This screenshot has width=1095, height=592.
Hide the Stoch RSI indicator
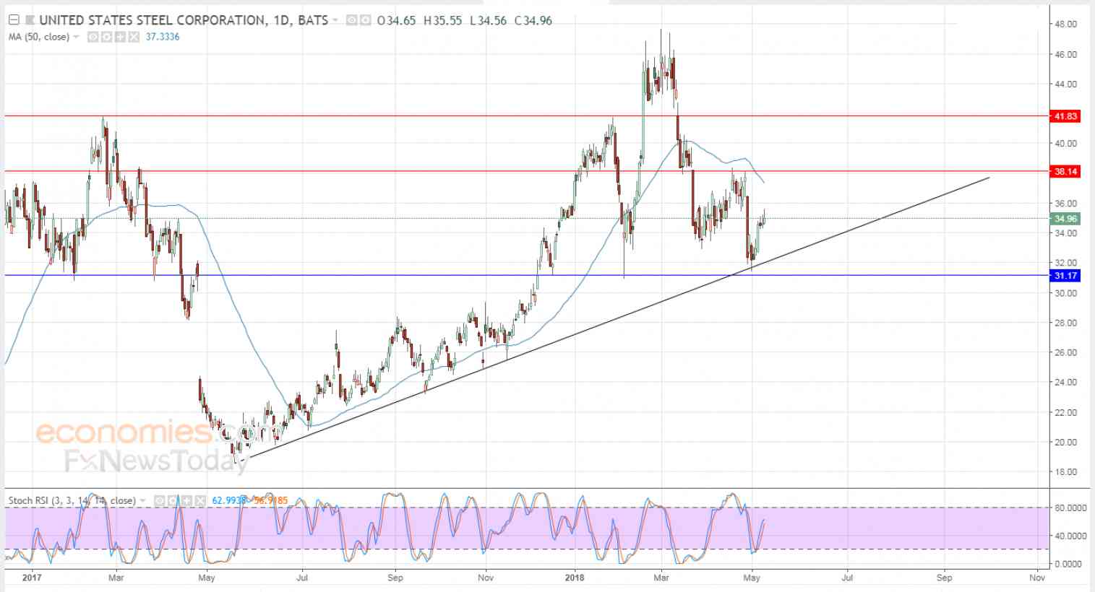(x=160, y=500)
